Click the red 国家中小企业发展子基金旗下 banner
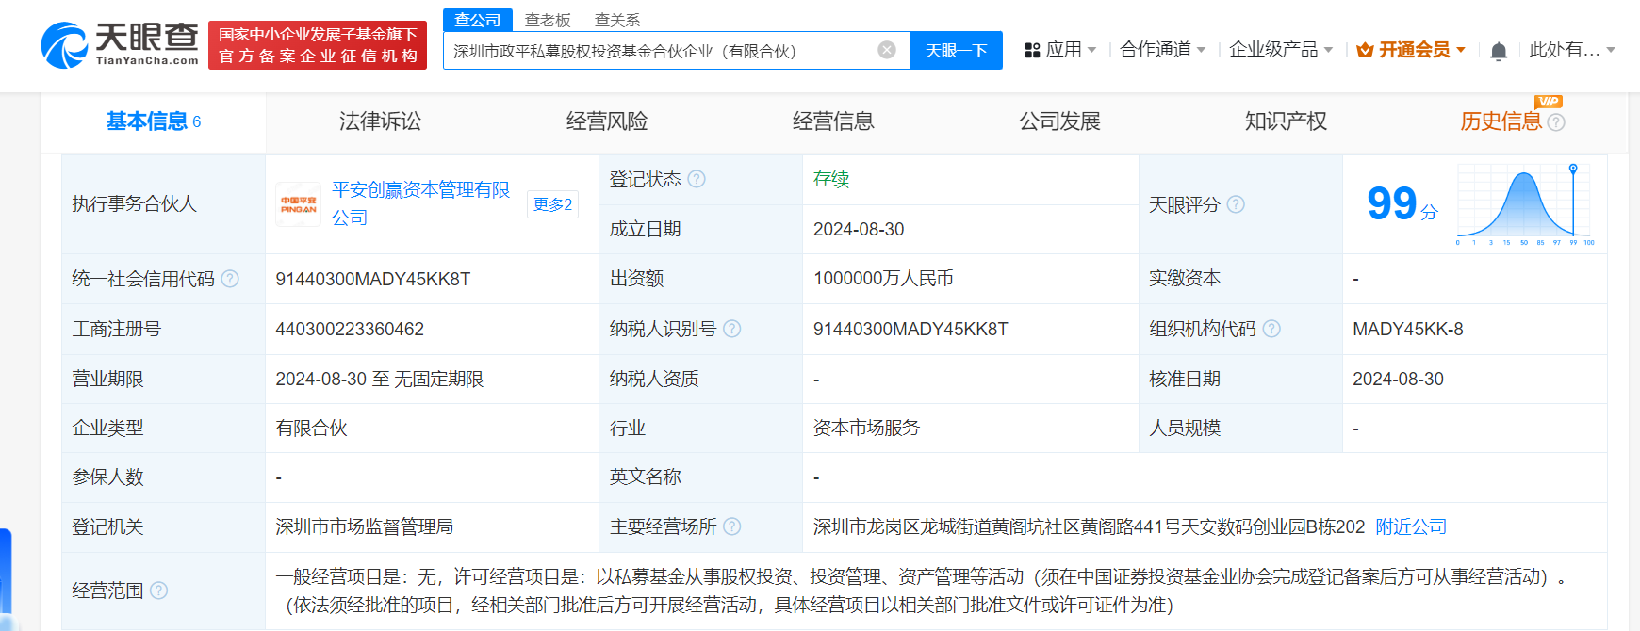Screen dimensions: 1640x631 click(x=318, y=45)
